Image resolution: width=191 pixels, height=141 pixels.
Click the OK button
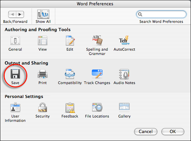point(173,131)
